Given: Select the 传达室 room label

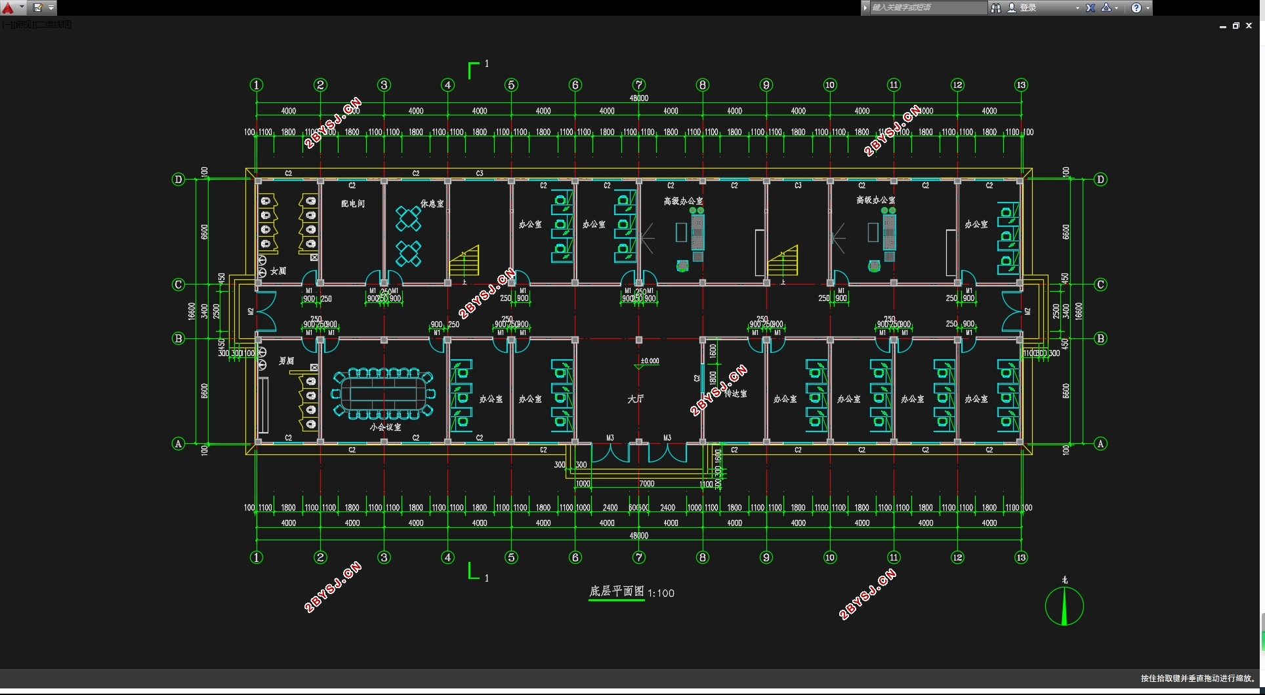Looking at the screenshot, I should (x=736, y=393).
